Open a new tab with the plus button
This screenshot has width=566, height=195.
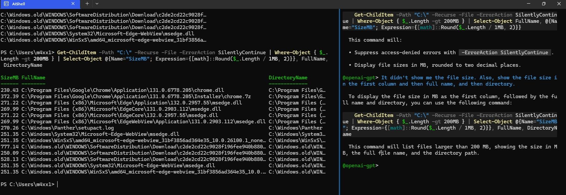(x=87, y=4)
